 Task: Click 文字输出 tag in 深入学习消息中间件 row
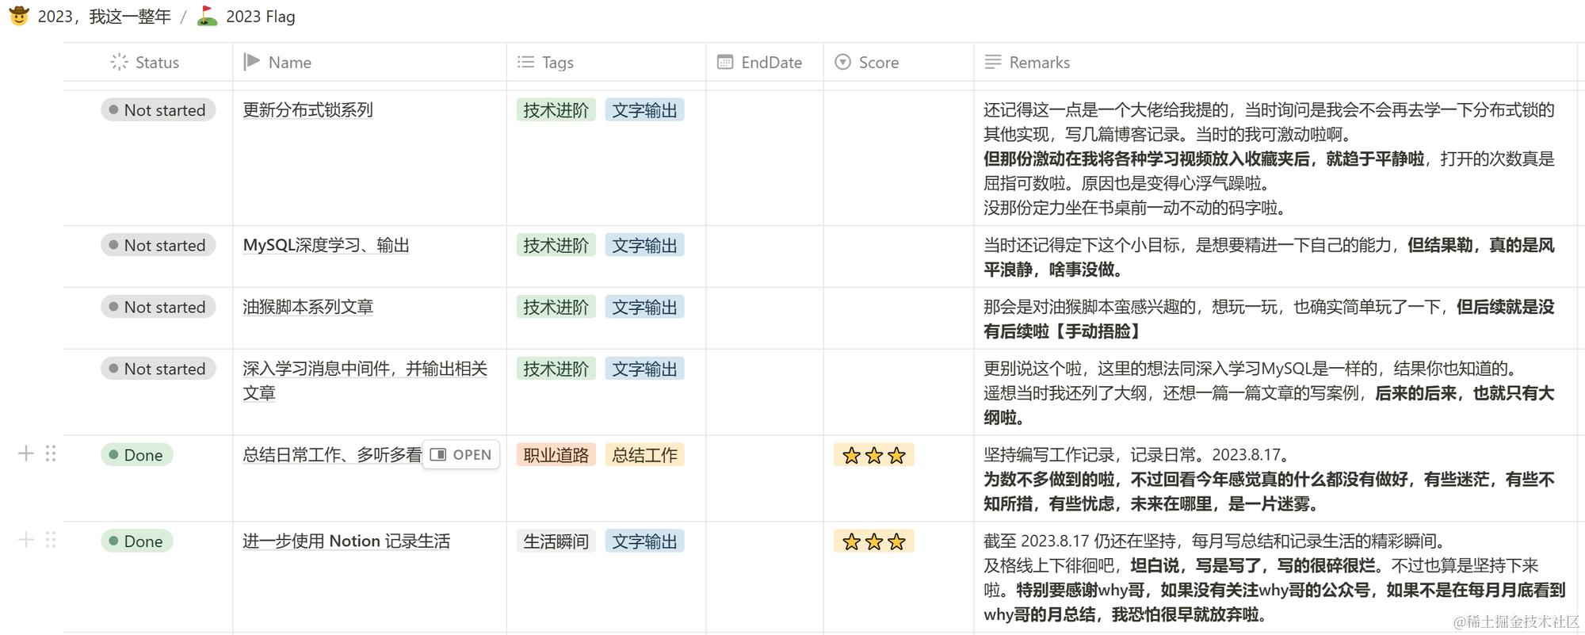pos(644,369)
